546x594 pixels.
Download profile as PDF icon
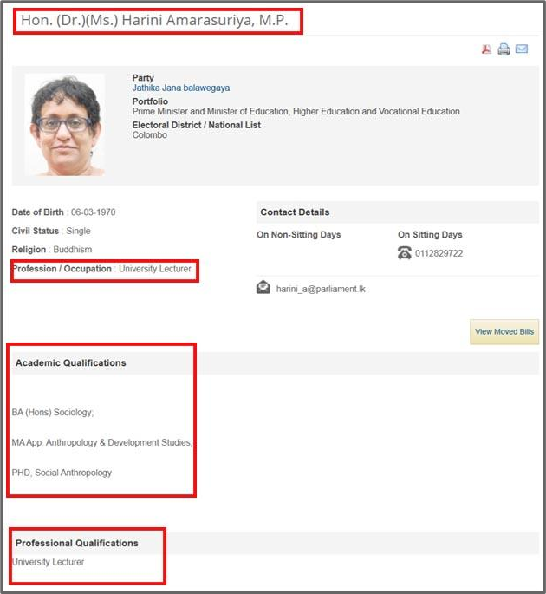click(x=486, y=49)
